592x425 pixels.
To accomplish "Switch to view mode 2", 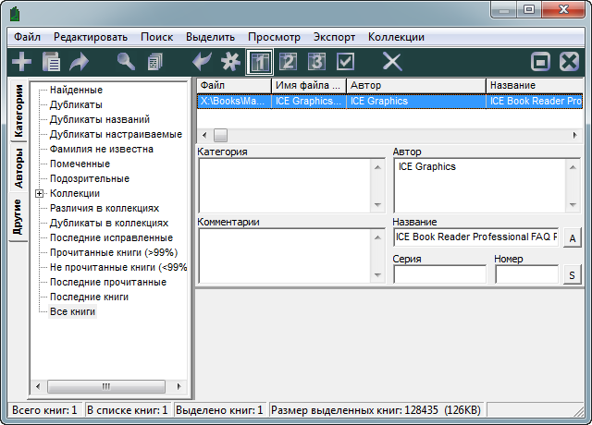I will tap(289, 62).
